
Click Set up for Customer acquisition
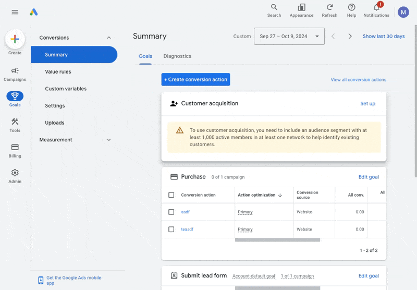click(x=368, y=103)
